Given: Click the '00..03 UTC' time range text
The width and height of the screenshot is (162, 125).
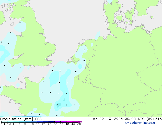Looking at the screenshot, I should pyautogui.click(x=134, y=119).
